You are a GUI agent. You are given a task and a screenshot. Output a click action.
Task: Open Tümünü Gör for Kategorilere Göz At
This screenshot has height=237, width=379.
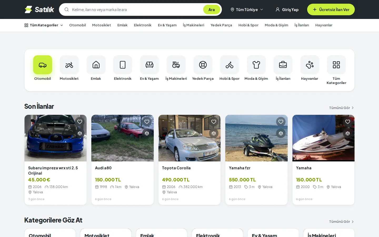pos(341,221)
